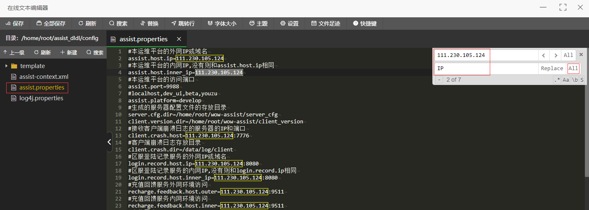Open 跳转行 go-to-line tool
Screen dimensions: 589x210
(x=183, y=24)
